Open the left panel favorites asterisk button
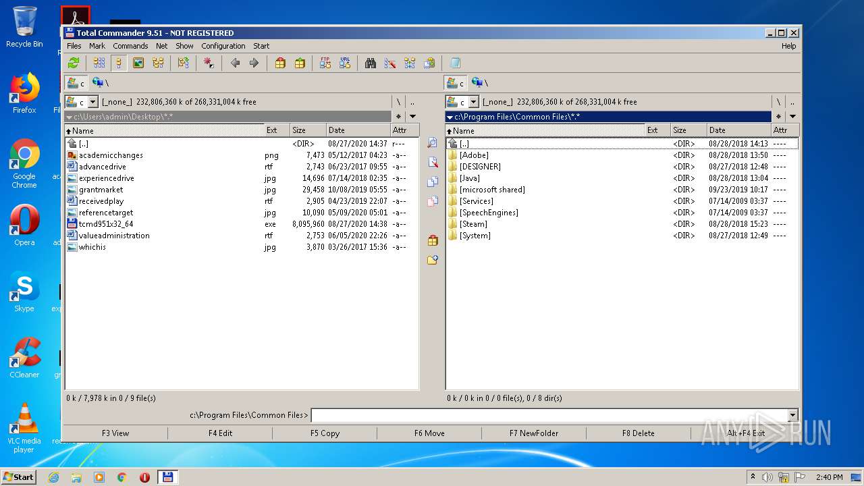 coord(399,117)
